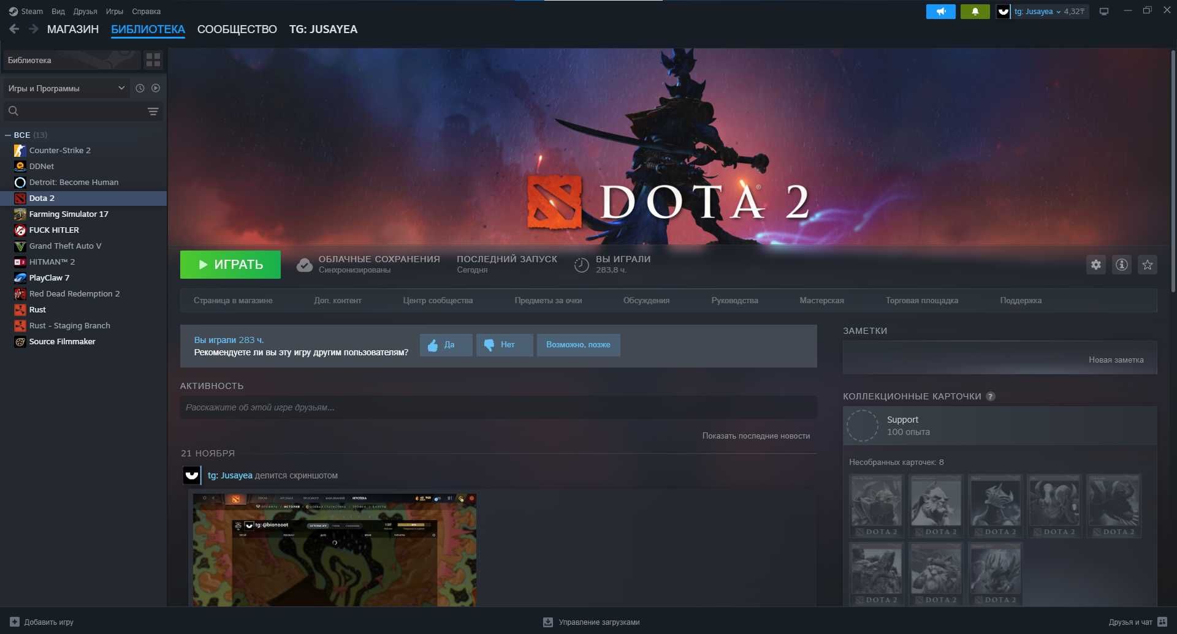The image size is (1177, 634).
Task: Click the back navigation arrow
Action: (14, 29)
